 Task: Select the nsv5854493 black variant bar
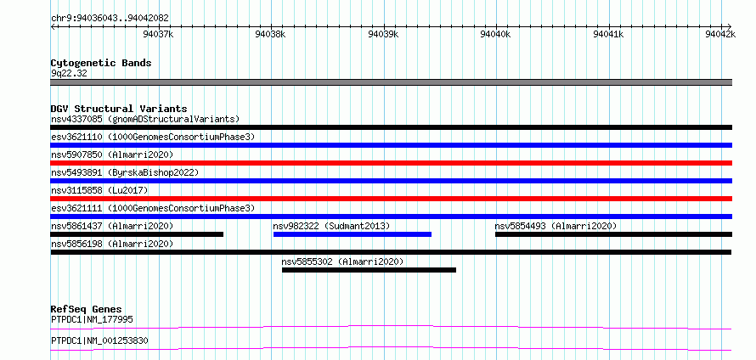(614, 234)
